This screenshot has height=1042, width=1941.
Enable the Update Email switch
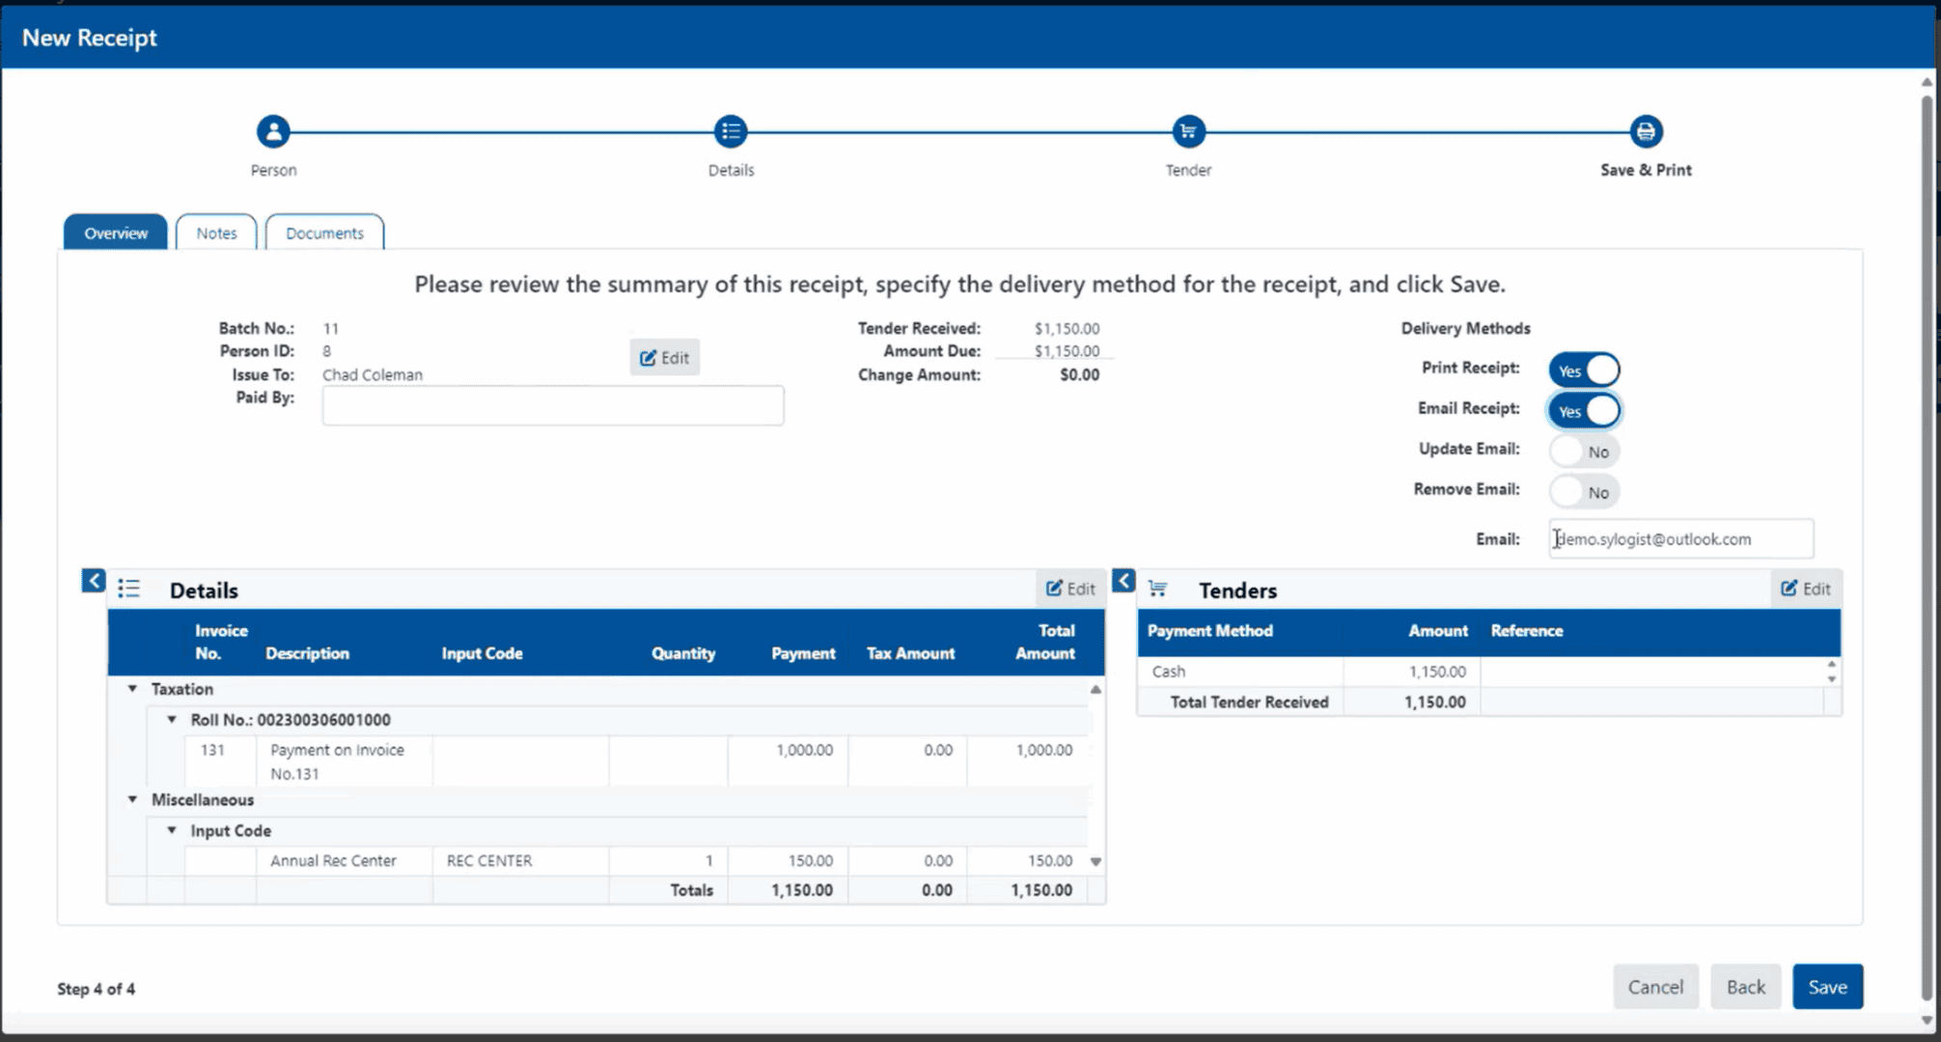point(1584,452)
